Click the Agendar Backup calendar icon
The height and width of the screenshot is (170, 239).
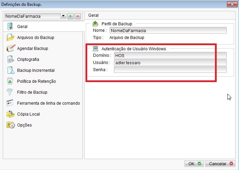coord(10,49)
